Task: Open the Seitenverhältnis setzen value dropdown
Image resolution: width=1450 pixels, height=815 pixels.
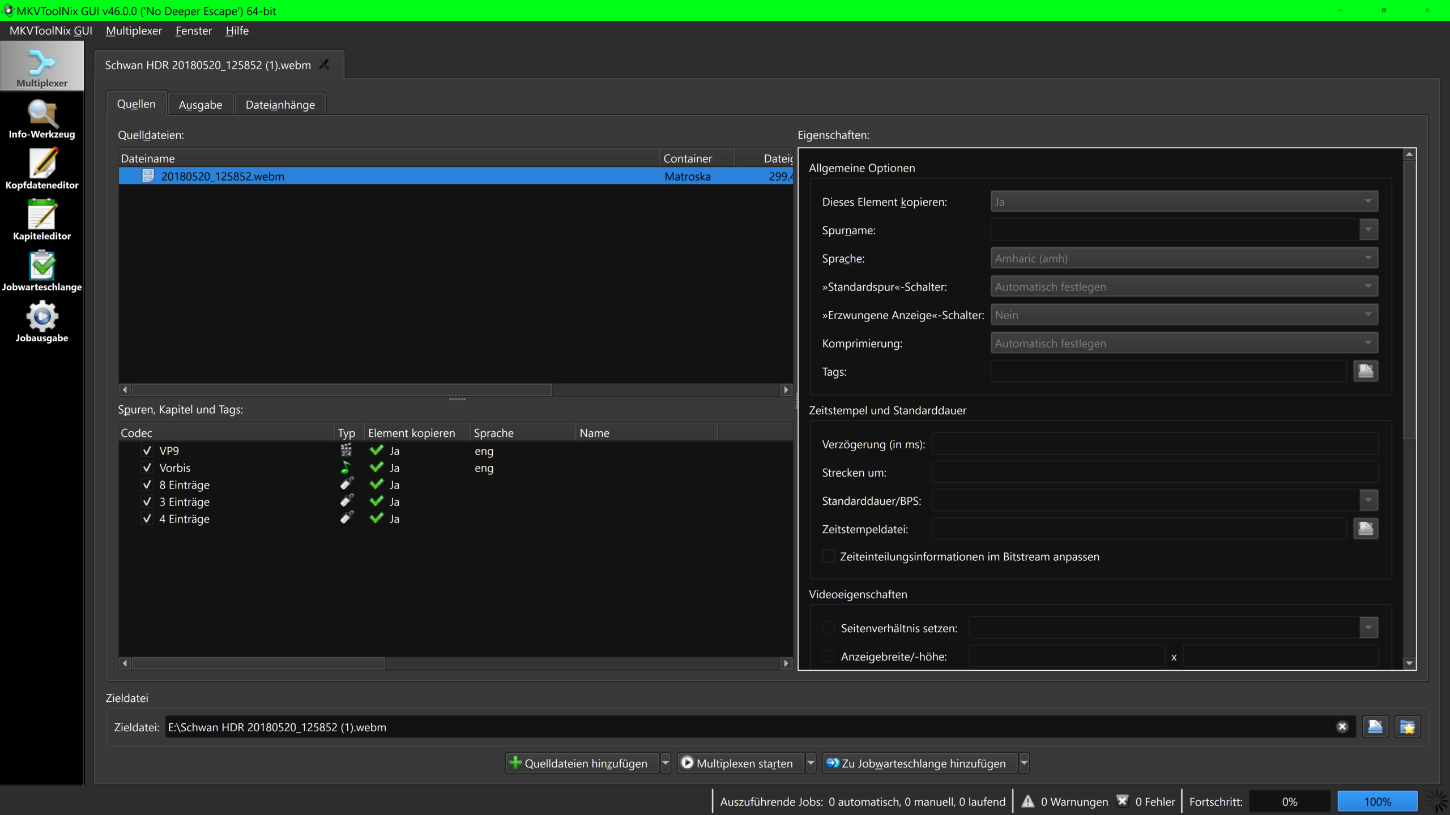Action: [1368, 628]
